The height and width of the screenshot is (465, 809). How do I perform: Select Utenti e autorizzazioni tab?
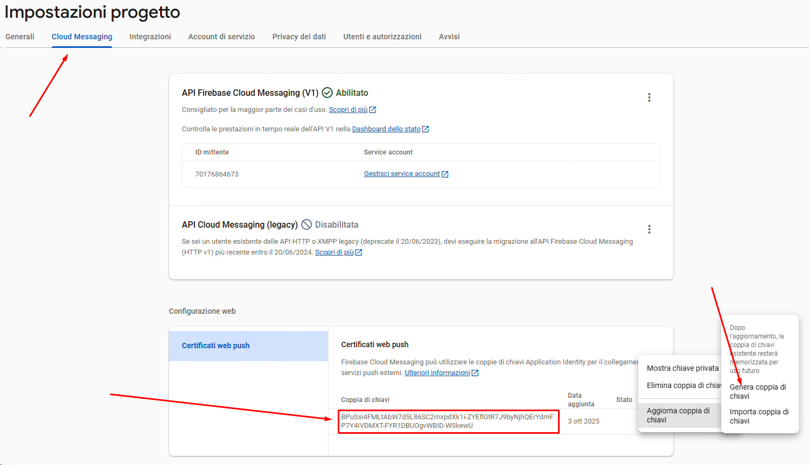tap(382, 37)
